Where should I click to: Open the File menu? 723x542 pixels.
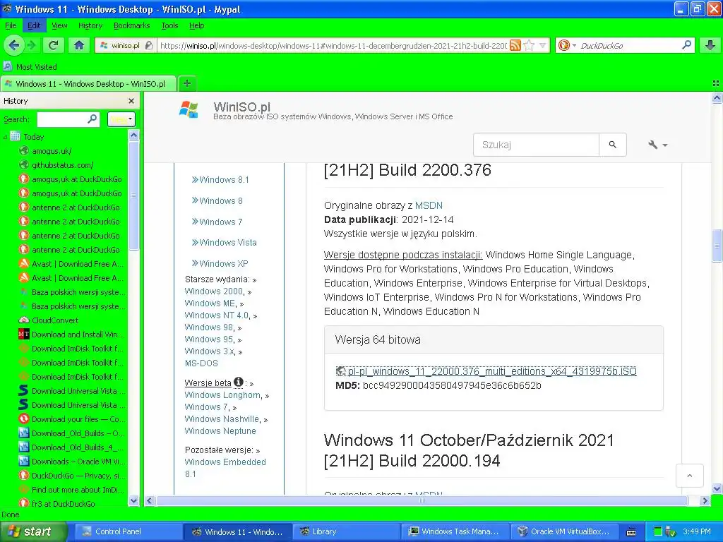(11, 25)
